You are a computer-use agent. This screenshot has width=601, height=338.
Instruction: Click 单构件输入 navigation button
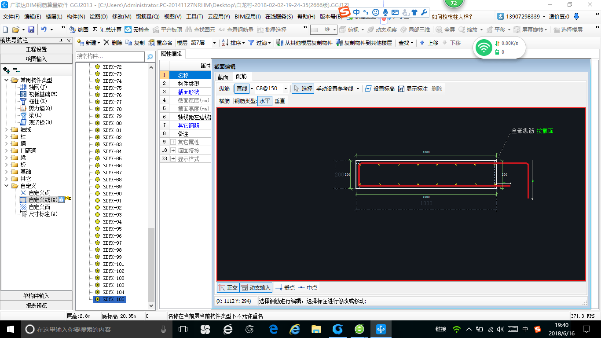[x=36, y=296]
